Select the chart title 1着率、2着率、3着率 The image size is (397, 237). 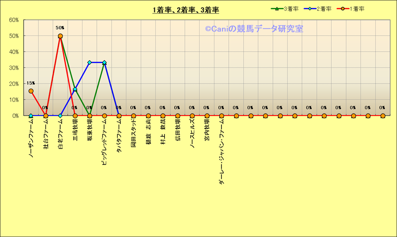click(x=186, y=10)
